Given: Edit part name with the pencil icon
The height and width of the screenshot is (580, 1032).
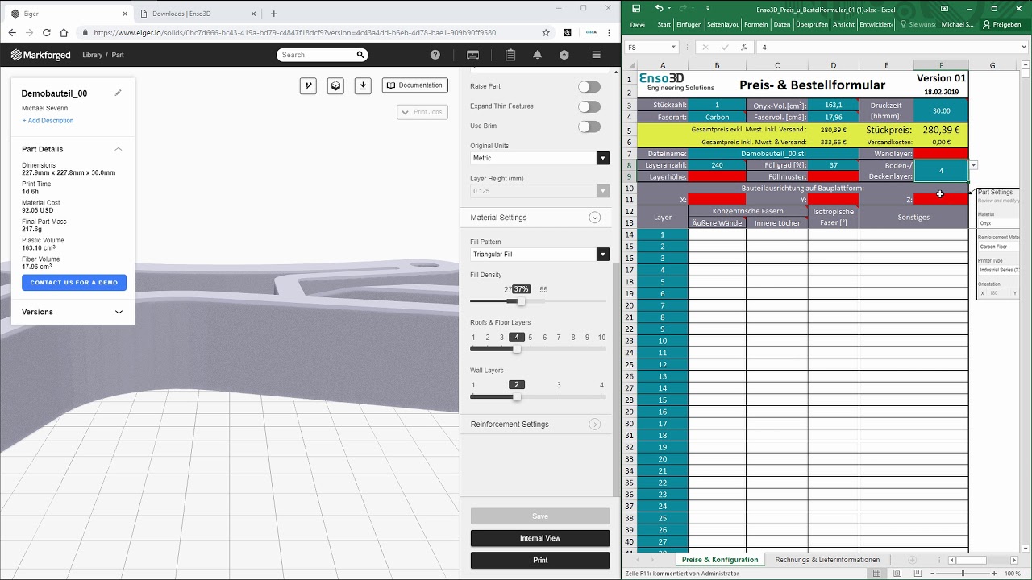Looking at the screenshot, I should (119, 93).
